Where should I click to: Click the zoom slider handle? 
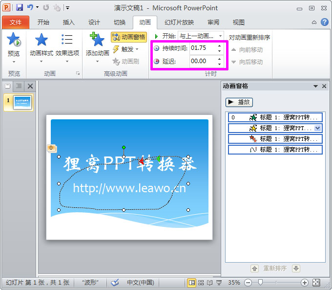(x=260, y=282)
